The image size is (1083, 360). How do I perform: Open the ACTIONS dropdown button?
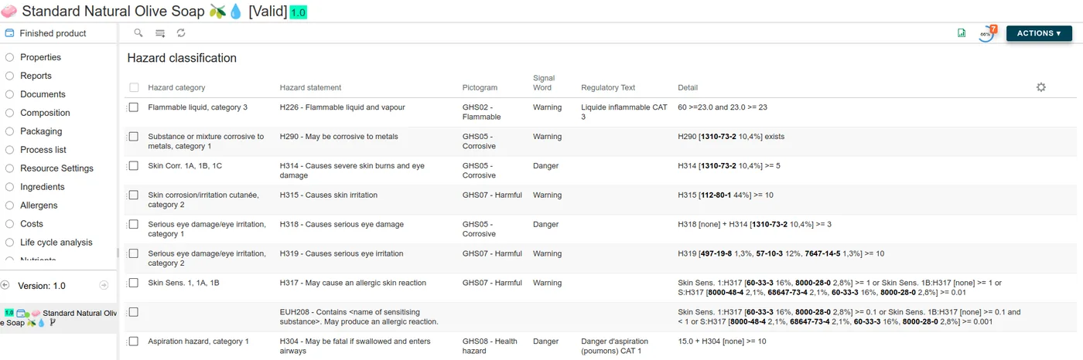[x=1039, y=33]
